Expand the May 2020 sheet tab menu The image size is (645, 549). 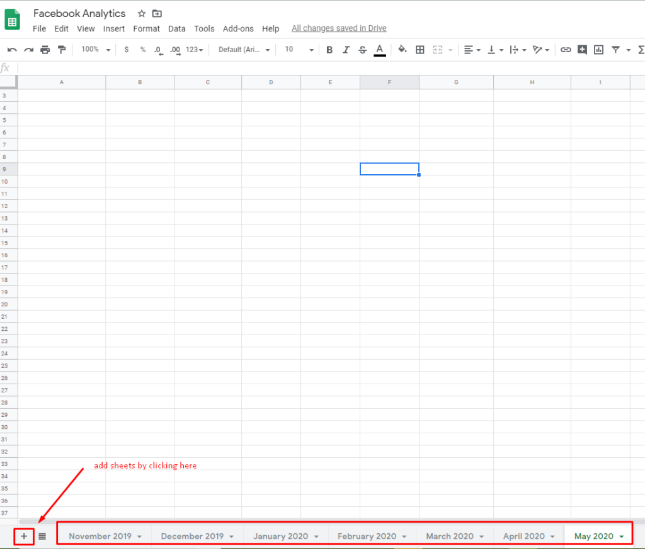pyautogui.click(x=622, y=536)
